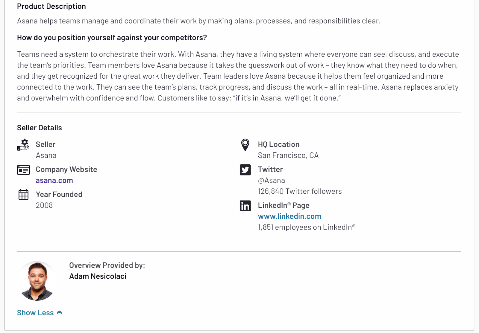Click the @Asana Twitter handle

coord(272,181)
